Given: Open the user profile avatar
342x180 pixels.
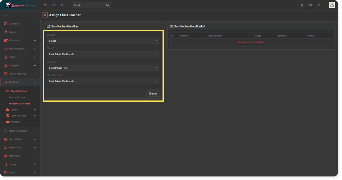Looking at the screenshot, I should point(332,5).
